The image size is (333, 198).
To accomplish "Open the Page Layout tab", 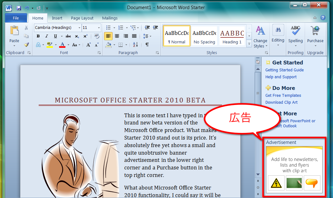I will 82,18.
